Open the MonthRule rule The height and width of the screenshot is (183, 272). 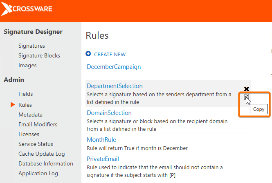(x=101, y=140)
